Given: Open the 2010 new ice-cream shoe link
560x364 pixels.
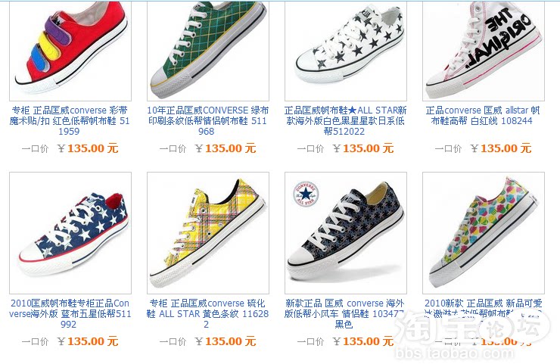Looking at the screenshot, I should pyautogui.click(x=484, y=308).
